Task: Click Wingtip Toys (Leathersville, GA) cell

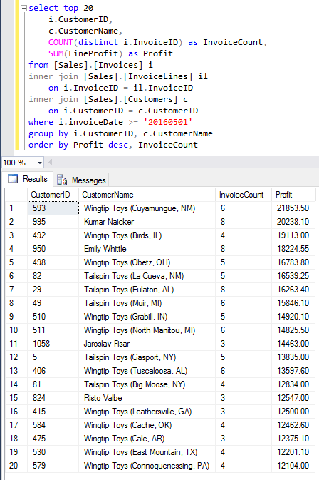Action: [x=147, y=412]
